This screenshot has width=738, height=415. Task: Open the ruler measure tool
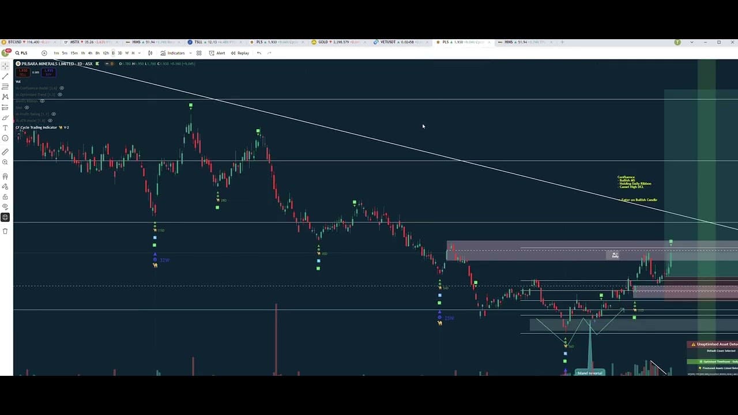(x=5, y=152)
